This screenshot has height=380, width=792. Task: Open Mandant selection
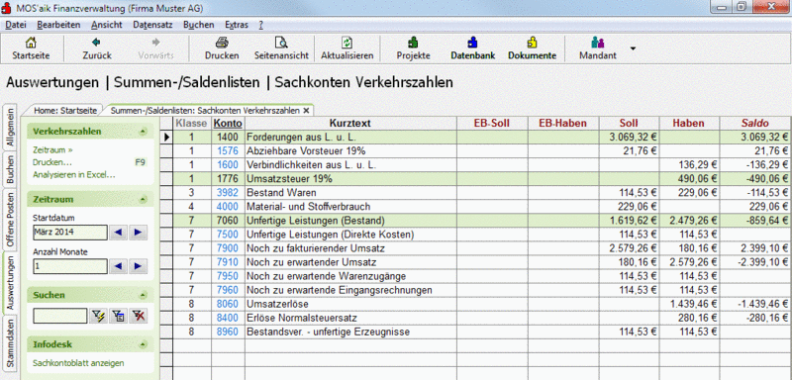598,48
